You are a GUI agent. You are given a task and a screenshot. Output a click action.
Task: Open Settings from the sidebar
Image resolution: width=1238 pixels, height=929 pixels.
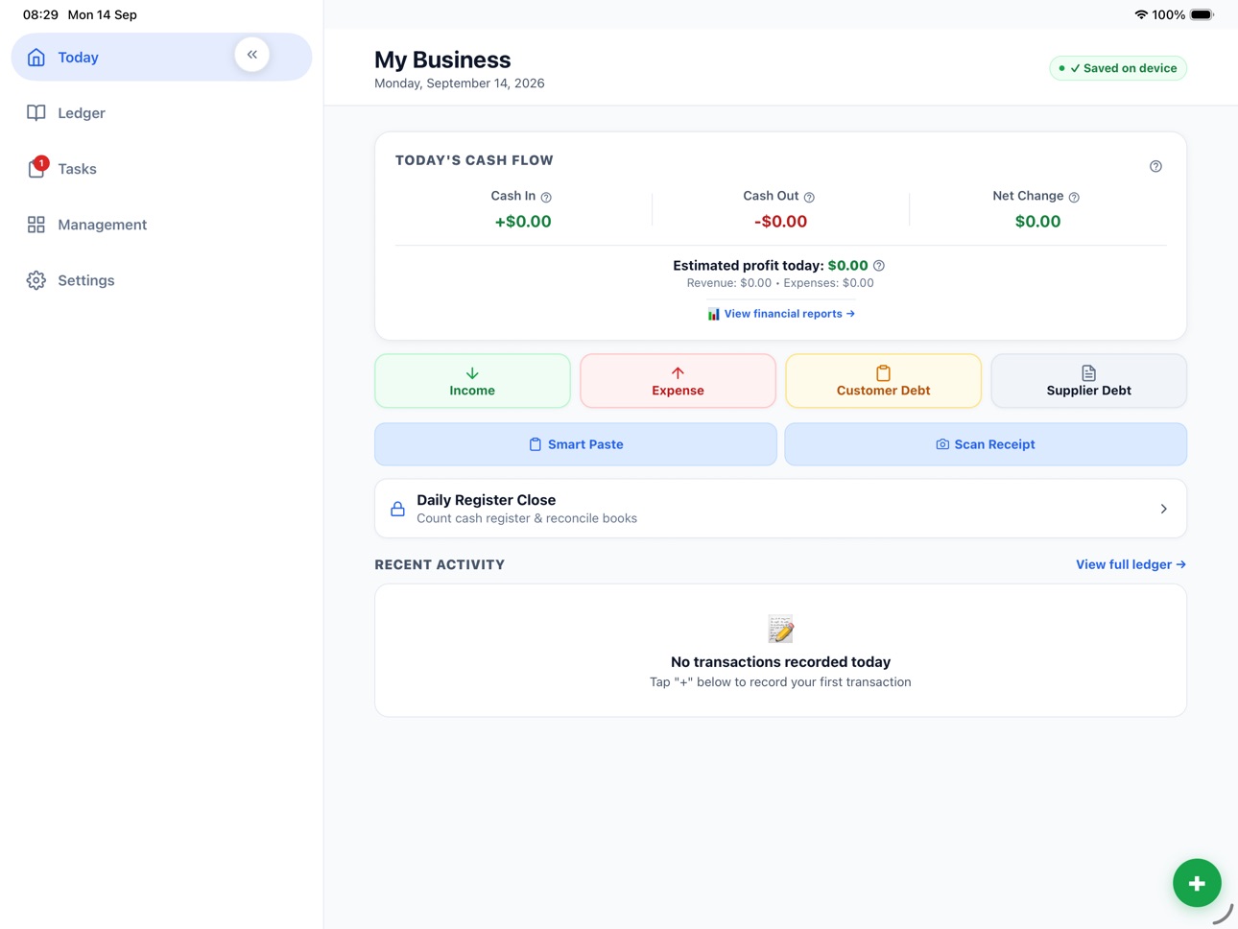tap(161, 280)
